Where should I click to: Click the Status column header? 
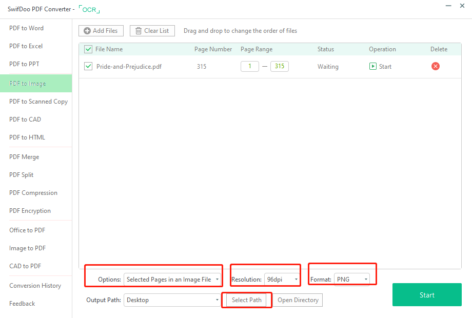[x=326, y=49]
